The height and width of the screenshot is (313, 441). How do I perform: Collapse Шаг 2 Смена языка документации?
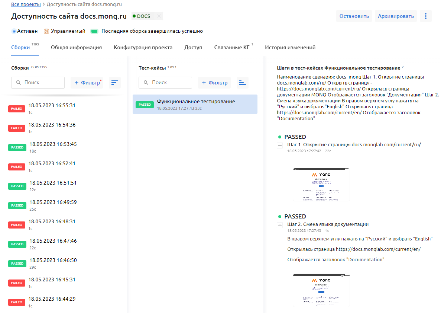pos(280,225)
